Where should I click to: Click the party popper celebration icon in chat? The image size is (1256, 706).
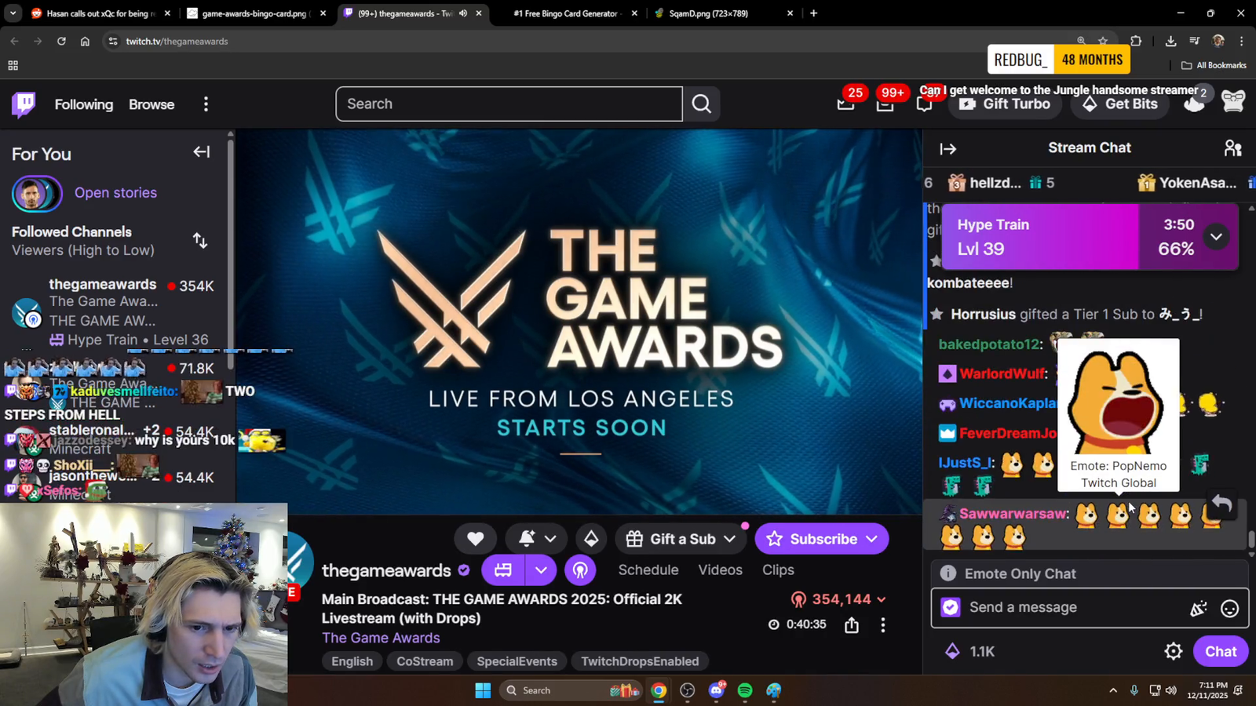pyautogui.click(x=1198, y=608)
